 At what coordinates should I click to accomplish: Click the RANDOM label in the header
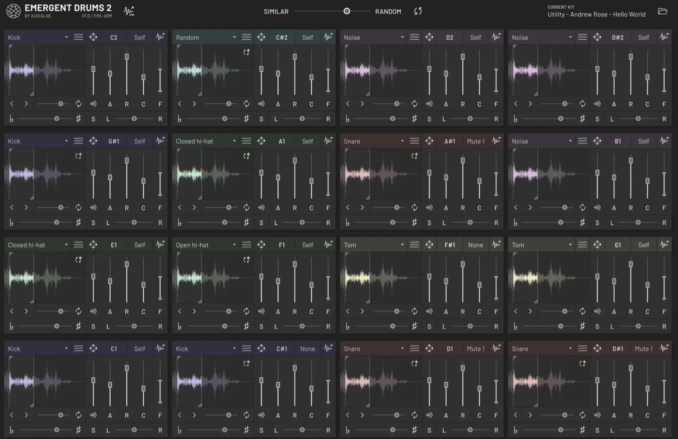coord(388,11)
